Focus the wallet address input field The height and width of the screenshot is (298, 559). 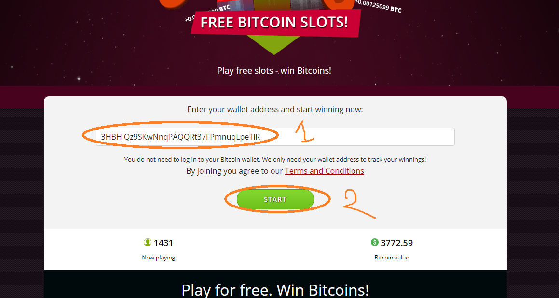pos(275,137)
